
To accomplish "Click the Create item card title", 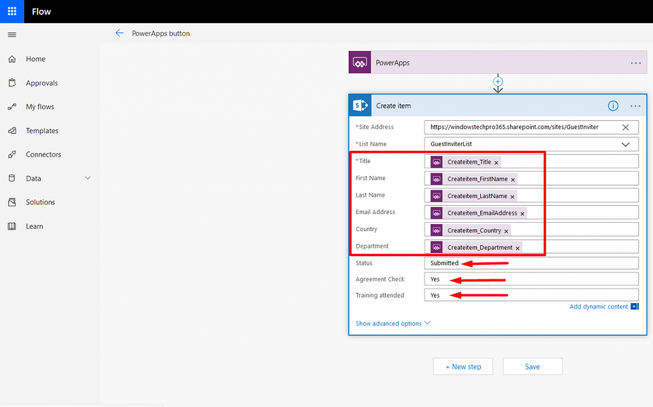I will 393,106.
